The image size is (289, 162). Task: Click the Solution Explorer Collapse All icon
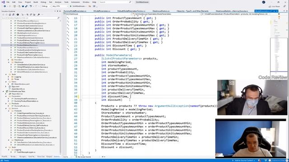coord(31,14)
